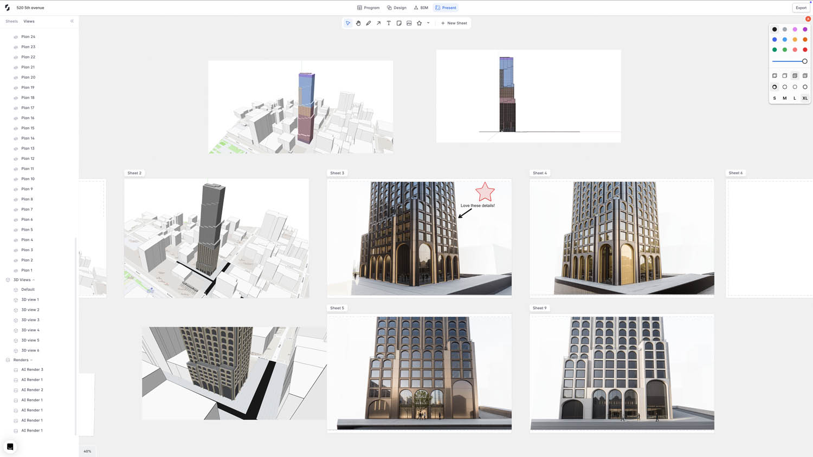813x457 pixels.
Task: Select the dashed outline style option
Action: tap(785, 87)
